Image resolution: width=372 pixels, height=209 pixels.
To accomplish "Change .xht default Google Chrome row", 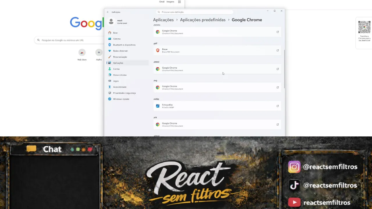I will click(x=217, y=125).
